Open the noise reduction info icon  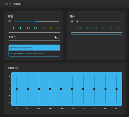tap(15, 37)
